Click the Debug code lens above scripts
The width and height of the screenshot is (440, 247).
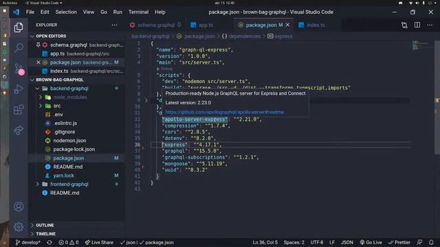pyautogui.click(x=164, y=69)
